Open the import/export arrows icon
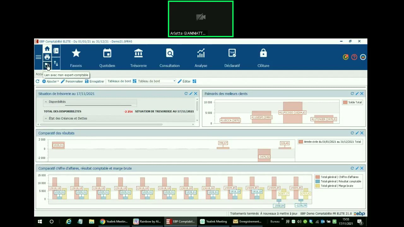 tap(56, 63)
